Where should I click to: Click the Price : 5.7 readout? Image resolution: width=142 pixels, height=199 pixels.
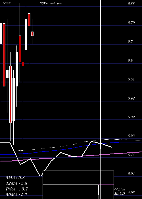click(17, 189)
